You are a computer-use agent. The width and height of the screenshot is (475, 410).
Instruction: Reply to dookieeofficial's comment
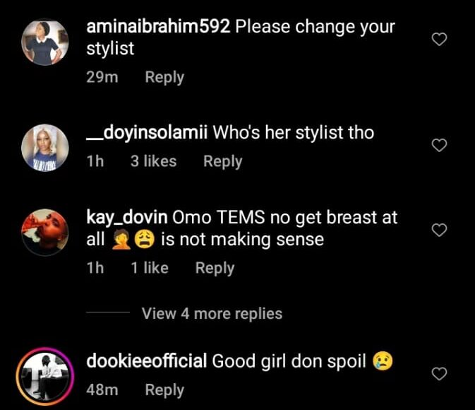(164, 389)
